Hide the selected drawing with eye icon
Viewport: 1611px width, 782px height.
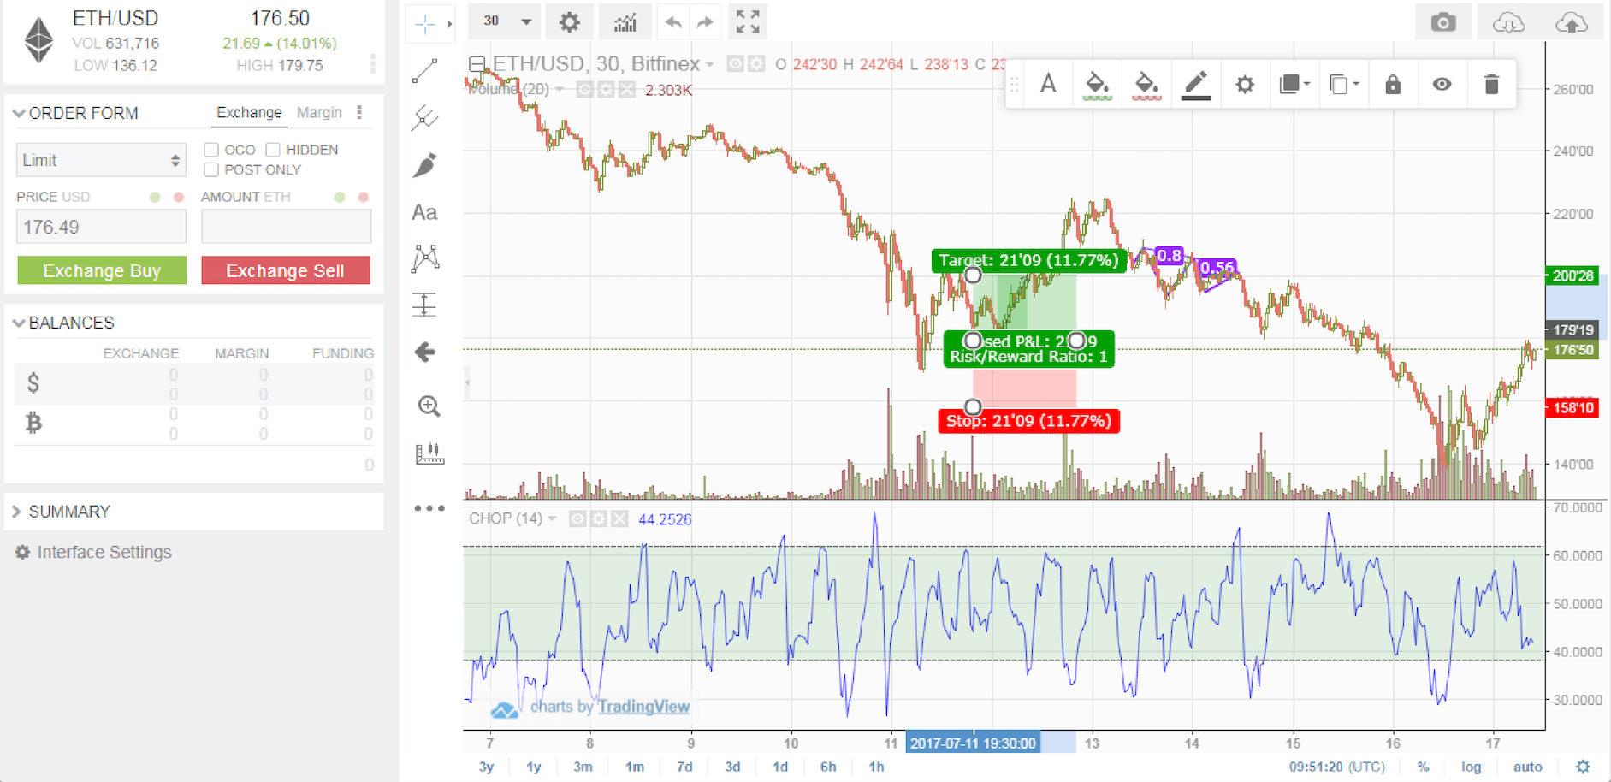(x=1442, y=84)
